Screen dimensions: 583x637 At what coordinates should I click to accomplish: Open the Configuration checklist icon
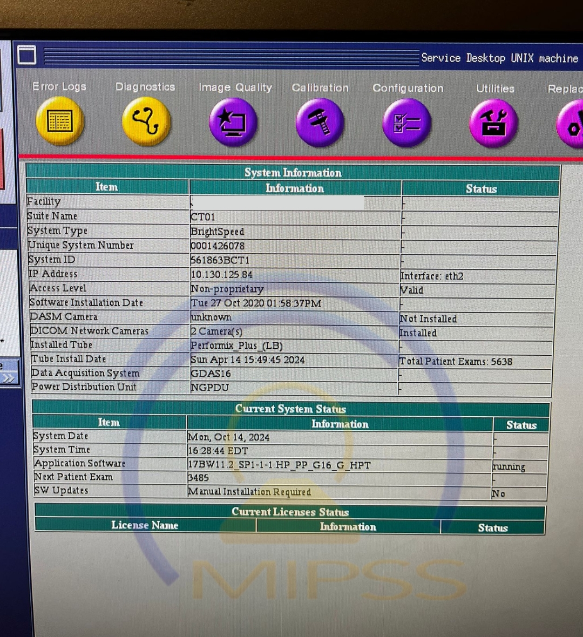[406, 123]
